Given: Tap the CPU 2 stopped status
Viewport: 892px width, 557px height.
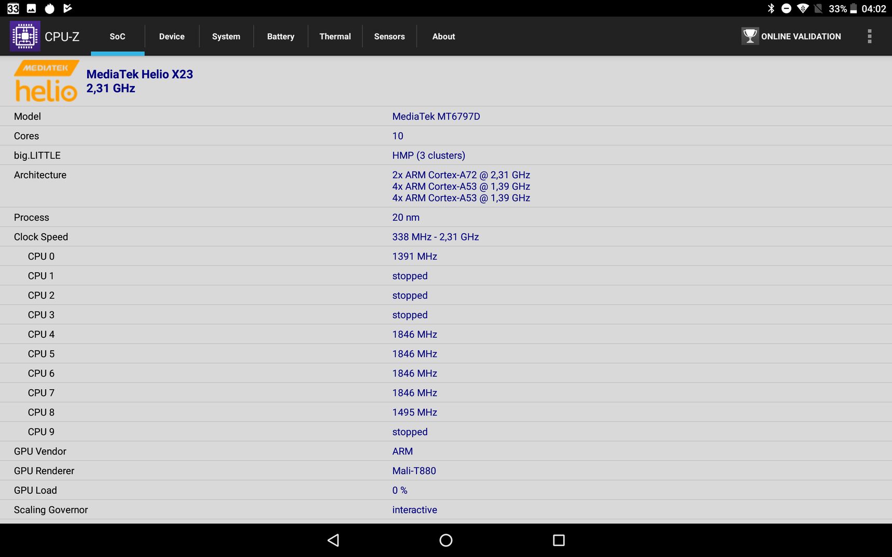Looking at the screenshot, I should coord(410,295).
